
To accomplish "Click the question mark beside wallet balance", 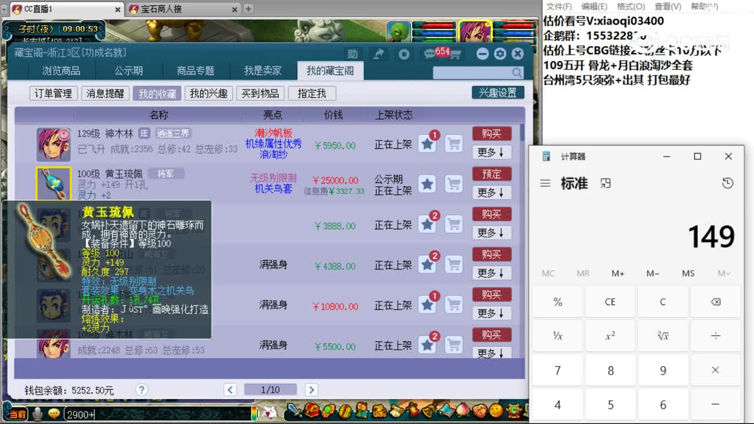I will (142, 389).
